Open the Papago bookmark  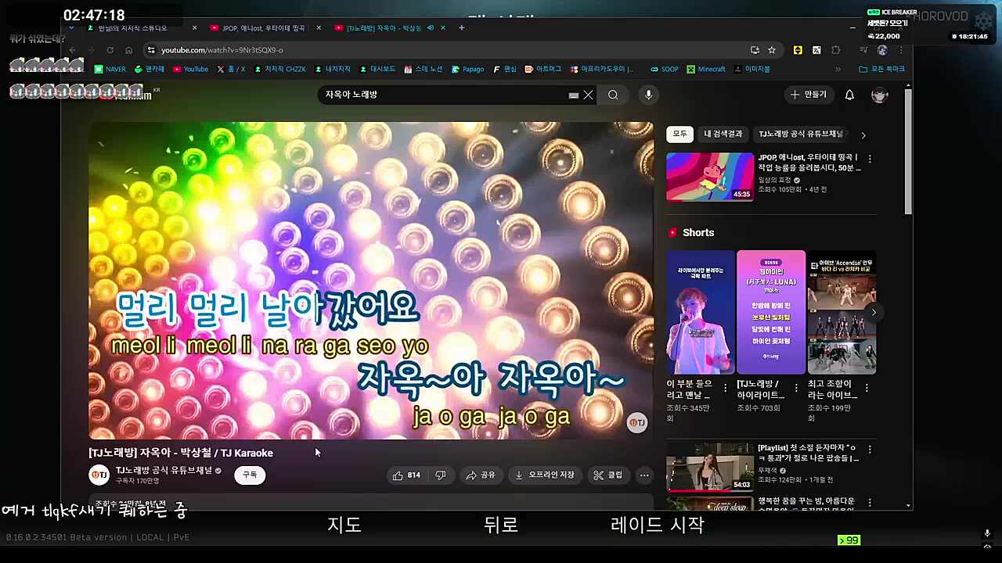[x=467, y=69]
